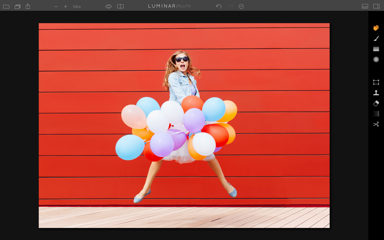Select the Clone Stamp tool
This screenshot has height=240, width=384.
[376, 93]
